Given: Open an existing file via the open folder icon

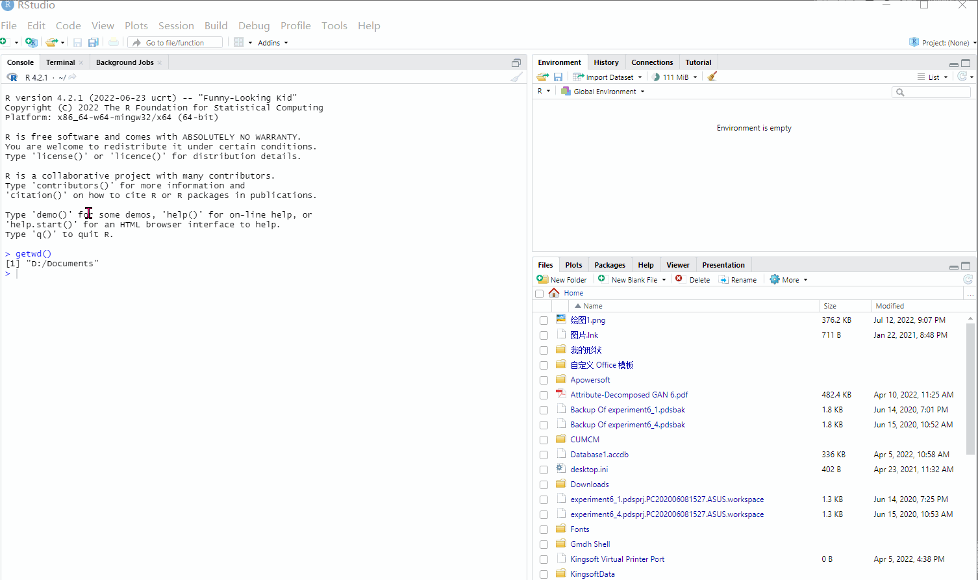Looking at the screenshot, I should click(x=51, y=42).
